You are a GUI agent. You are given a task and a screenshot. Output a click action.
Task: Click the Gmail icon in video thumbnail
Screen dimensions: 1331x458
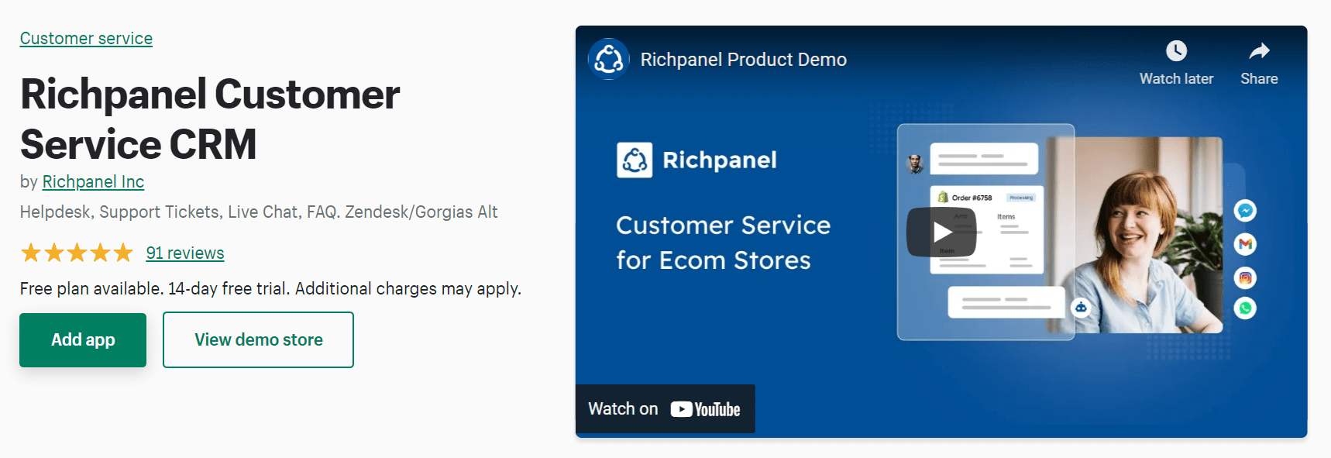pos(1245,244)
